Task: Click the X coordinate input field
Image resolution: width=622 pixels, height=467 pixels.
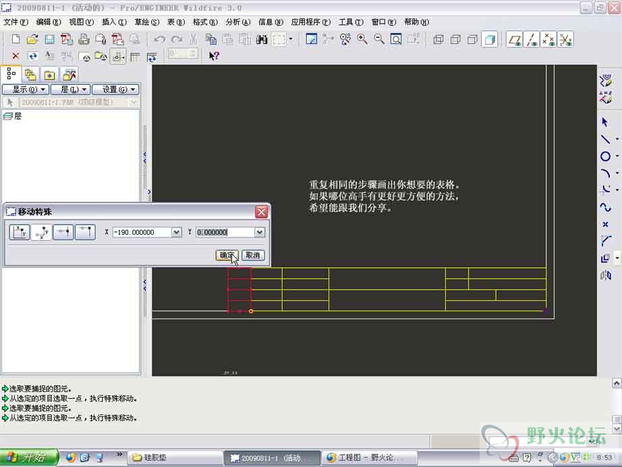Action: click(142, 232)
